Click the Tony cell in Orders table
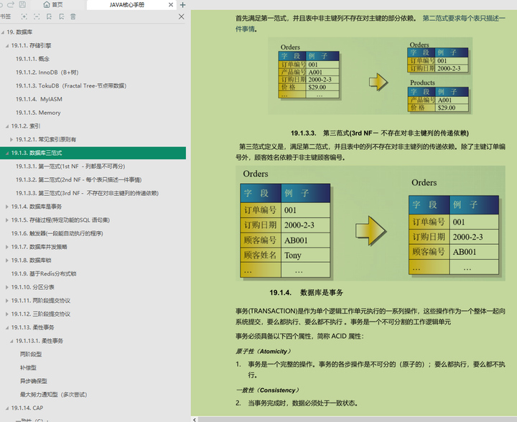 305,255
